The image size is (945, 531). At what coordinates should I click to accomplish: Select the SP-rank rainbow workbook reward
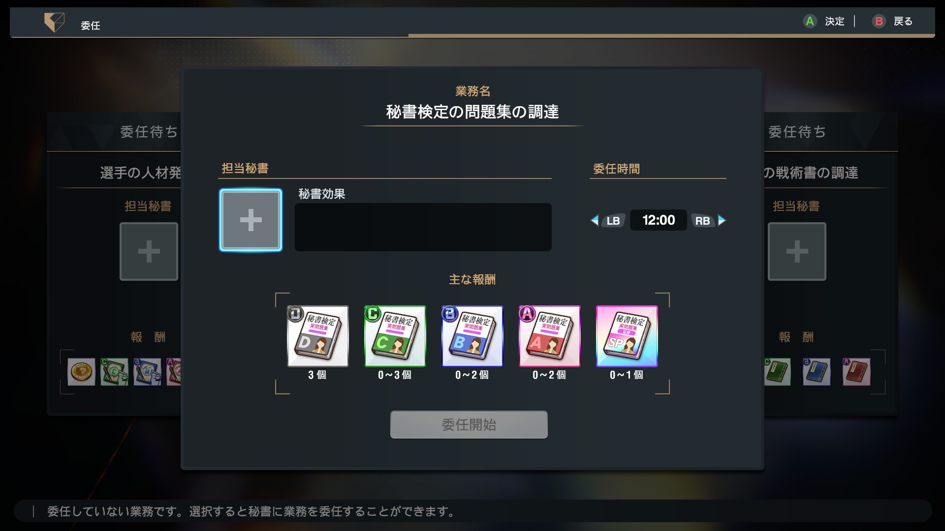click(627, 336)
